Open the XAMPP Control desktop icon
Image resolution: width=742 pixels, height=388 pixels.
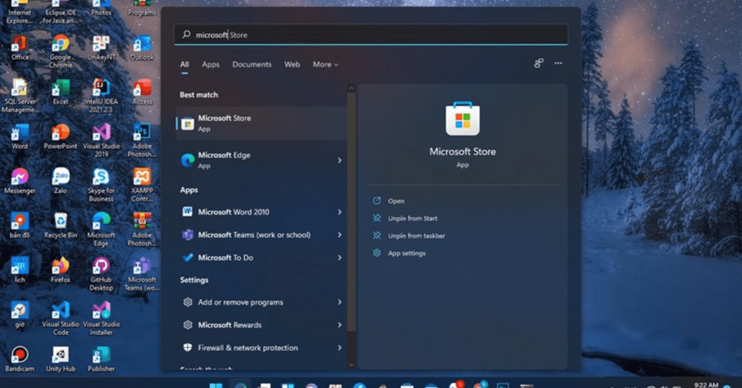(142, 185)
